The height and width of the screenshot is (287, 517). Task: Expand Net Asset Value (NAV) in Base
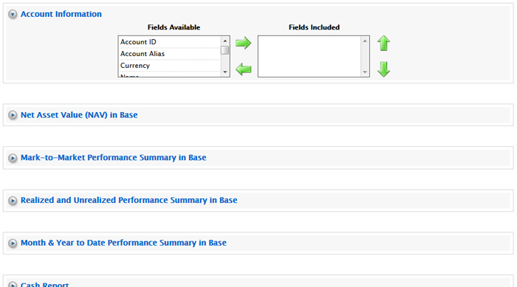coord(13,115)
